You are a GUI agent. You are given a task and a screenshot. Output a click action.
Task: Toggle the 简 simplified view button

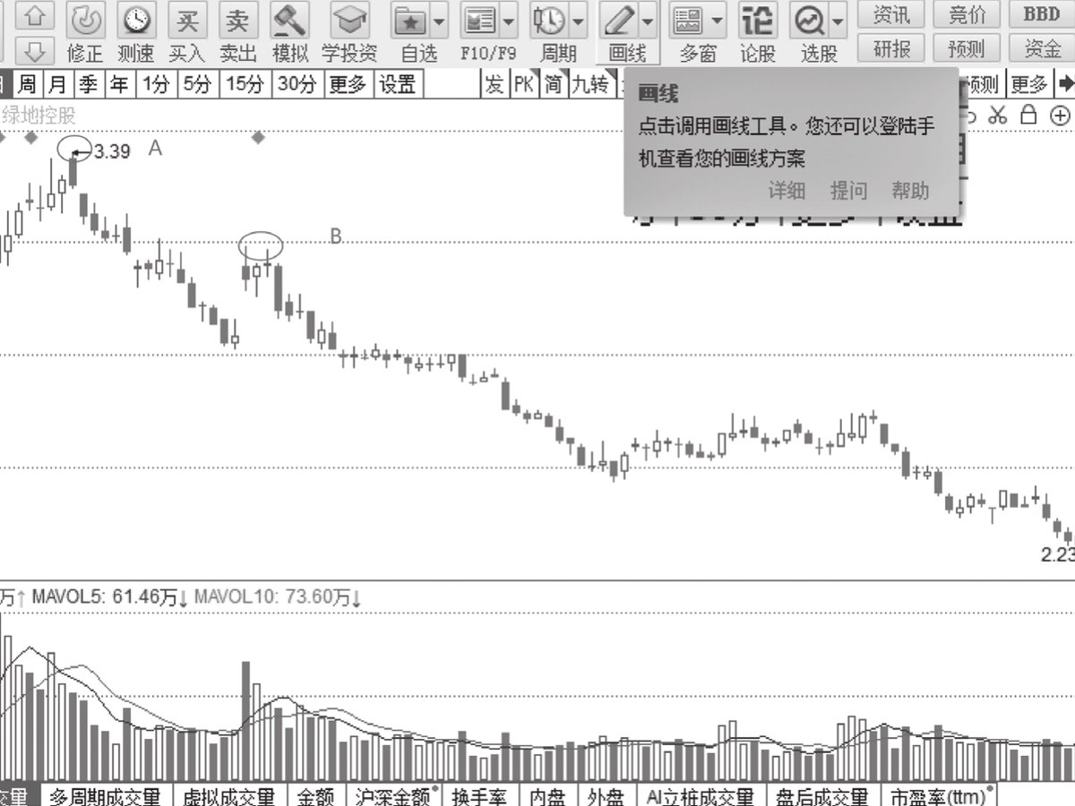point(554,85)
